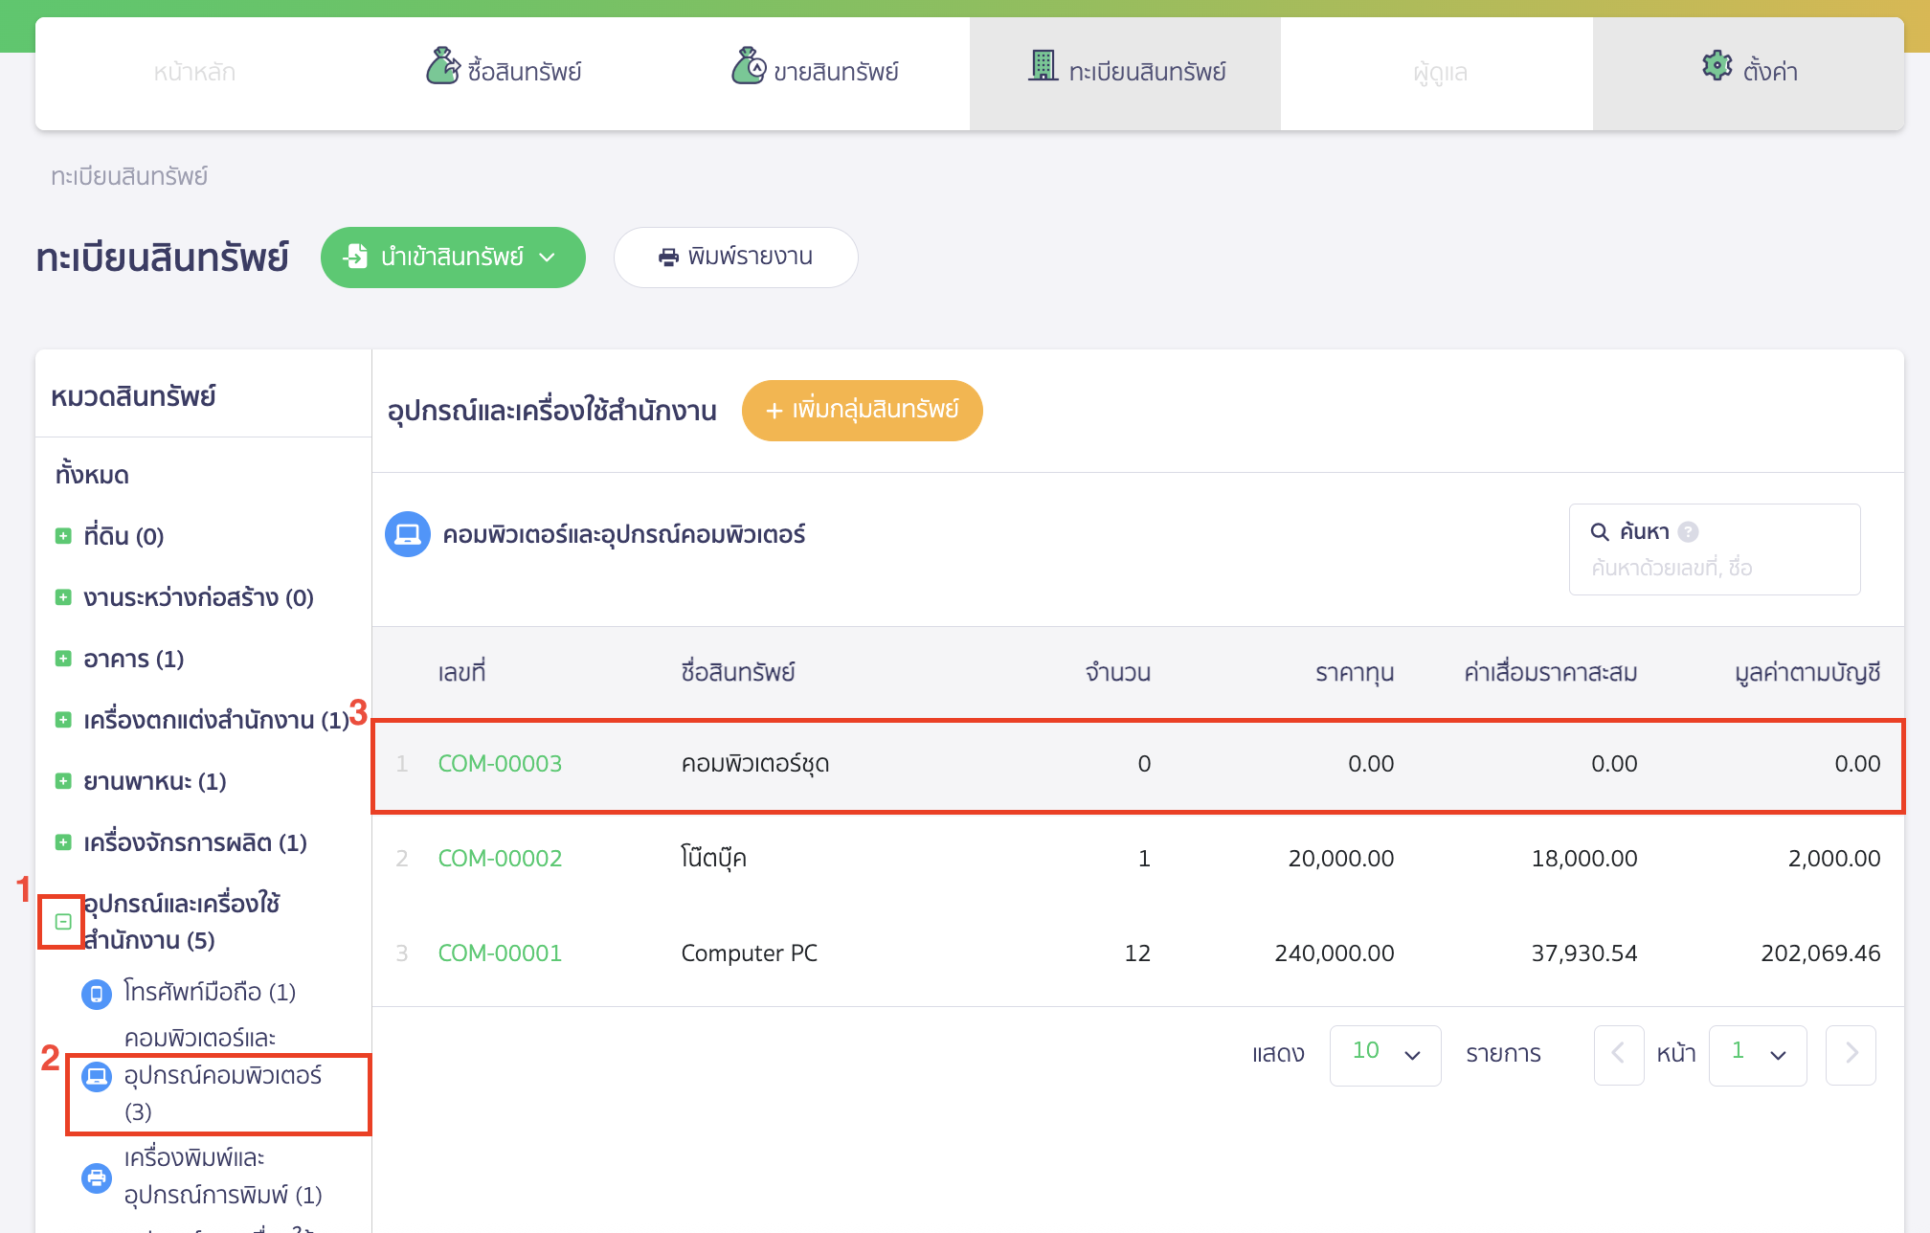The height and width of the screenshot is (1233, 1930).
Task: Expand the อาคาร (1) category
Action: coord(63,659)
